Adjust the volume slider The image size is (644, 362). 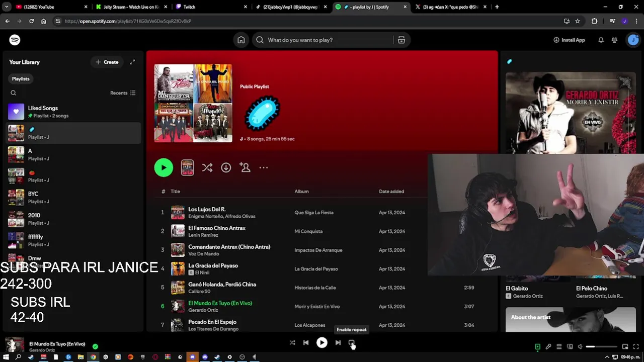click(602, 347)
